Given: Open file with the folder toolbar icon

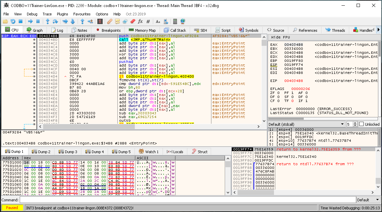Looking at the screenshot, I should click(x=5, y=21).
